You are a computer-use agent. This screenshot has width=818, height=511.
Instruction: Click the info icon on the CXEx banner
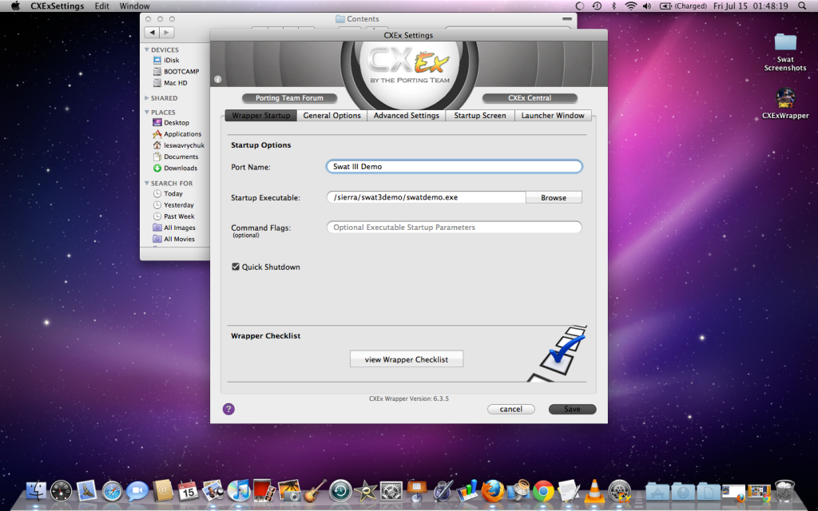point(217,79)
